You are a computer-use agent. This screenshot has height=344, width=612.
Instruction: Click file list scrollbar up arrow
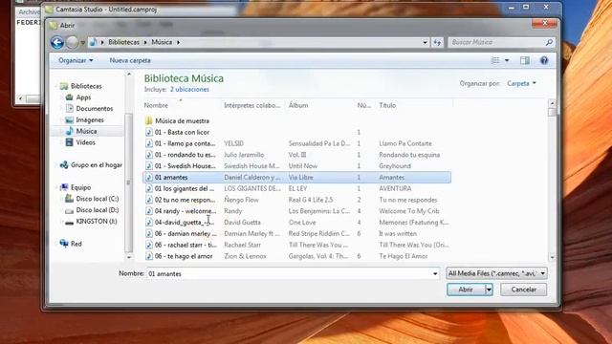click(x=552, y=103)
